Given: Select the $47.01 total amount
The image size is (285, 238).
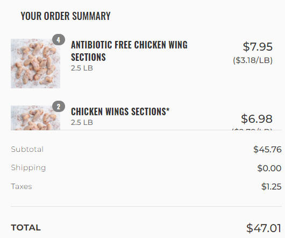Looking at the screenshot, I should [x=263, y=228].
